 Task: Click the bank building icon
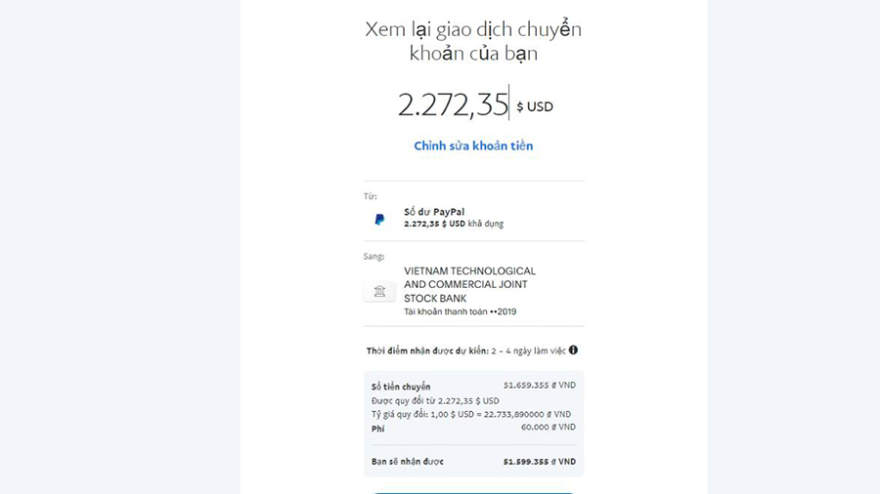(x=380, y=291)
